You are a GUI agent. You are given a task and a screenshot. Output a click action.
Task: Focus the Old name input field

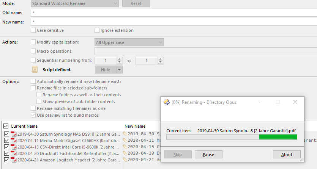point(174,13)
